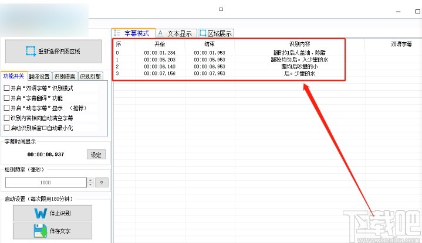
Task: Click the recognized text in row 3
Action: 299,73
